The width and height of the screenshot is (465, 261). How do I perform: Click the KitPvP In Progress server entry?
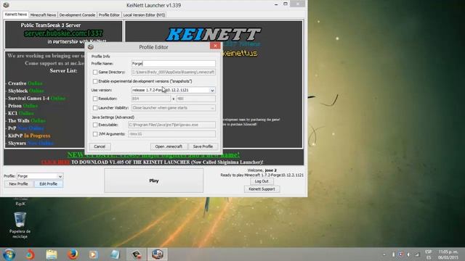(29, 136)
